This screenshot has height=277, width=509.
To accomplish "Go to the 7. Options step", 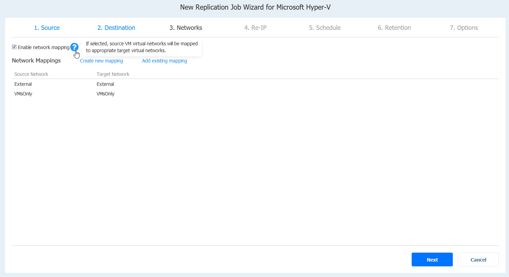I will click(464, 28).
